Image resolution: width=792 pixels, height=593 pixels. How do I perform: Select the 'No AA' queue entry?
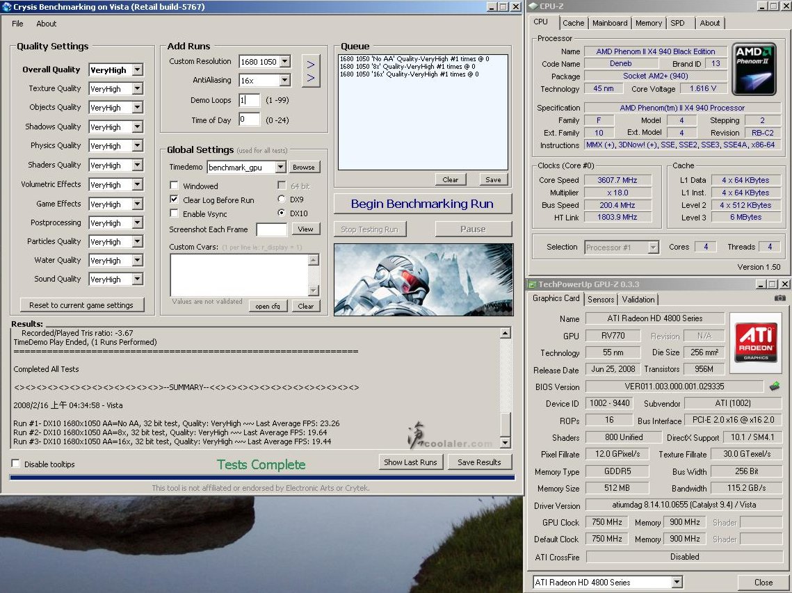pyautogui.click(x=414, y=58)
